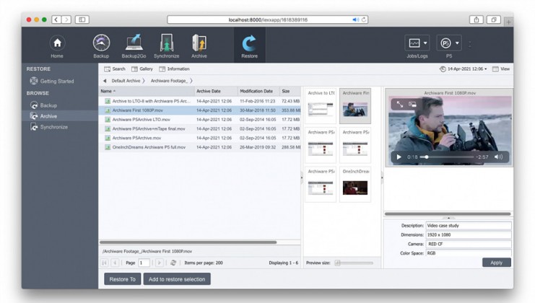
Task: Go back in browser history
Action: 56,19
